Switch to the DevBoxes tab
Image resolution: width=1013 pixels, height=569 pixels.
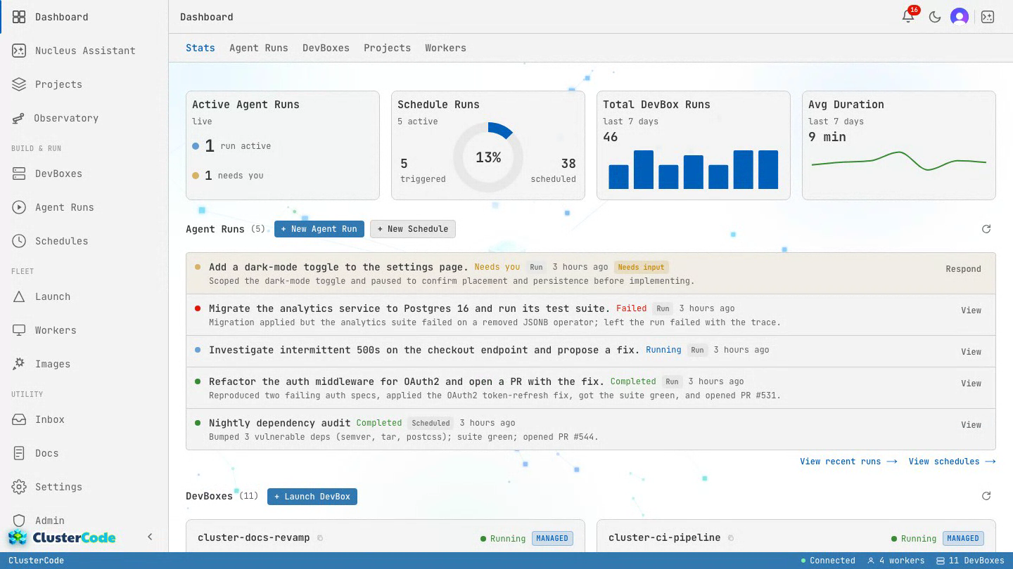coord(326,48)
